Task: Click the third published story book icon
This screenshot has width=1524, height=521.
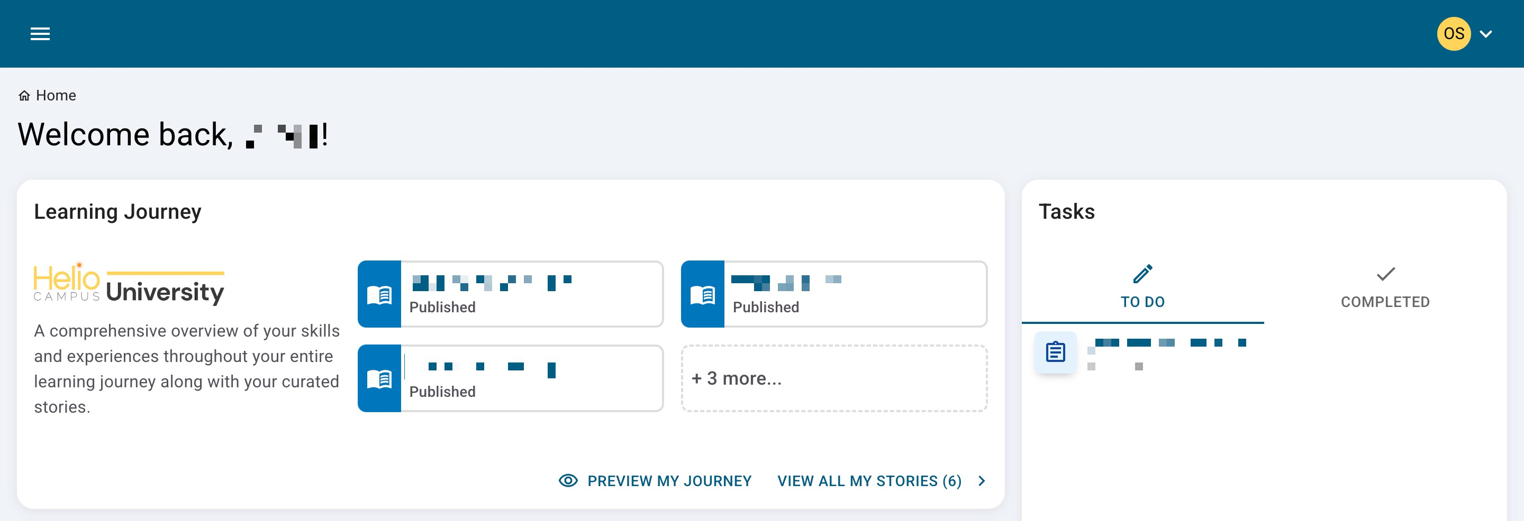Action: point(379,379)
